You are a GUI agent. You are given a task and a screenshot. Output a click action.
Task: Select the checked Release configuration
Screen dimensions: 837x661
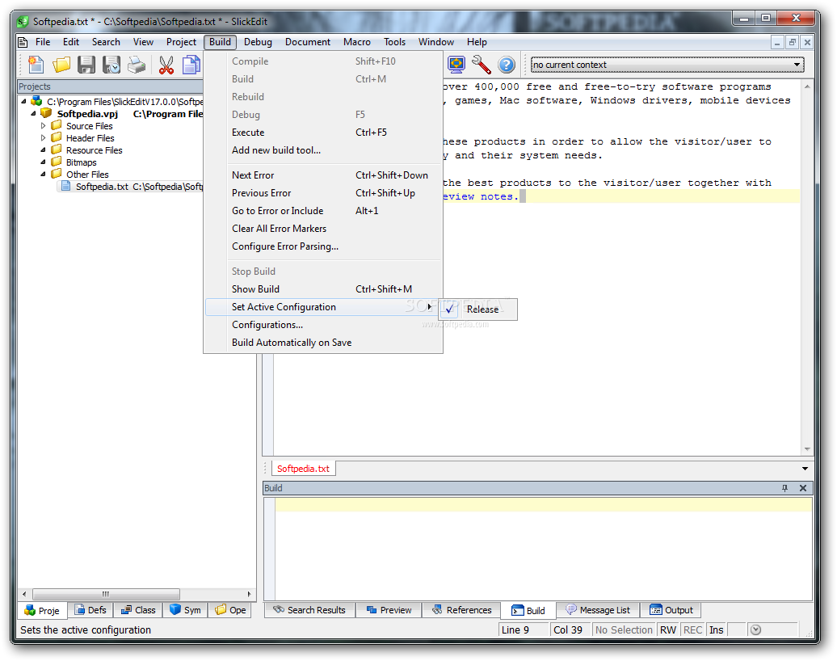[x=477, y=309]
